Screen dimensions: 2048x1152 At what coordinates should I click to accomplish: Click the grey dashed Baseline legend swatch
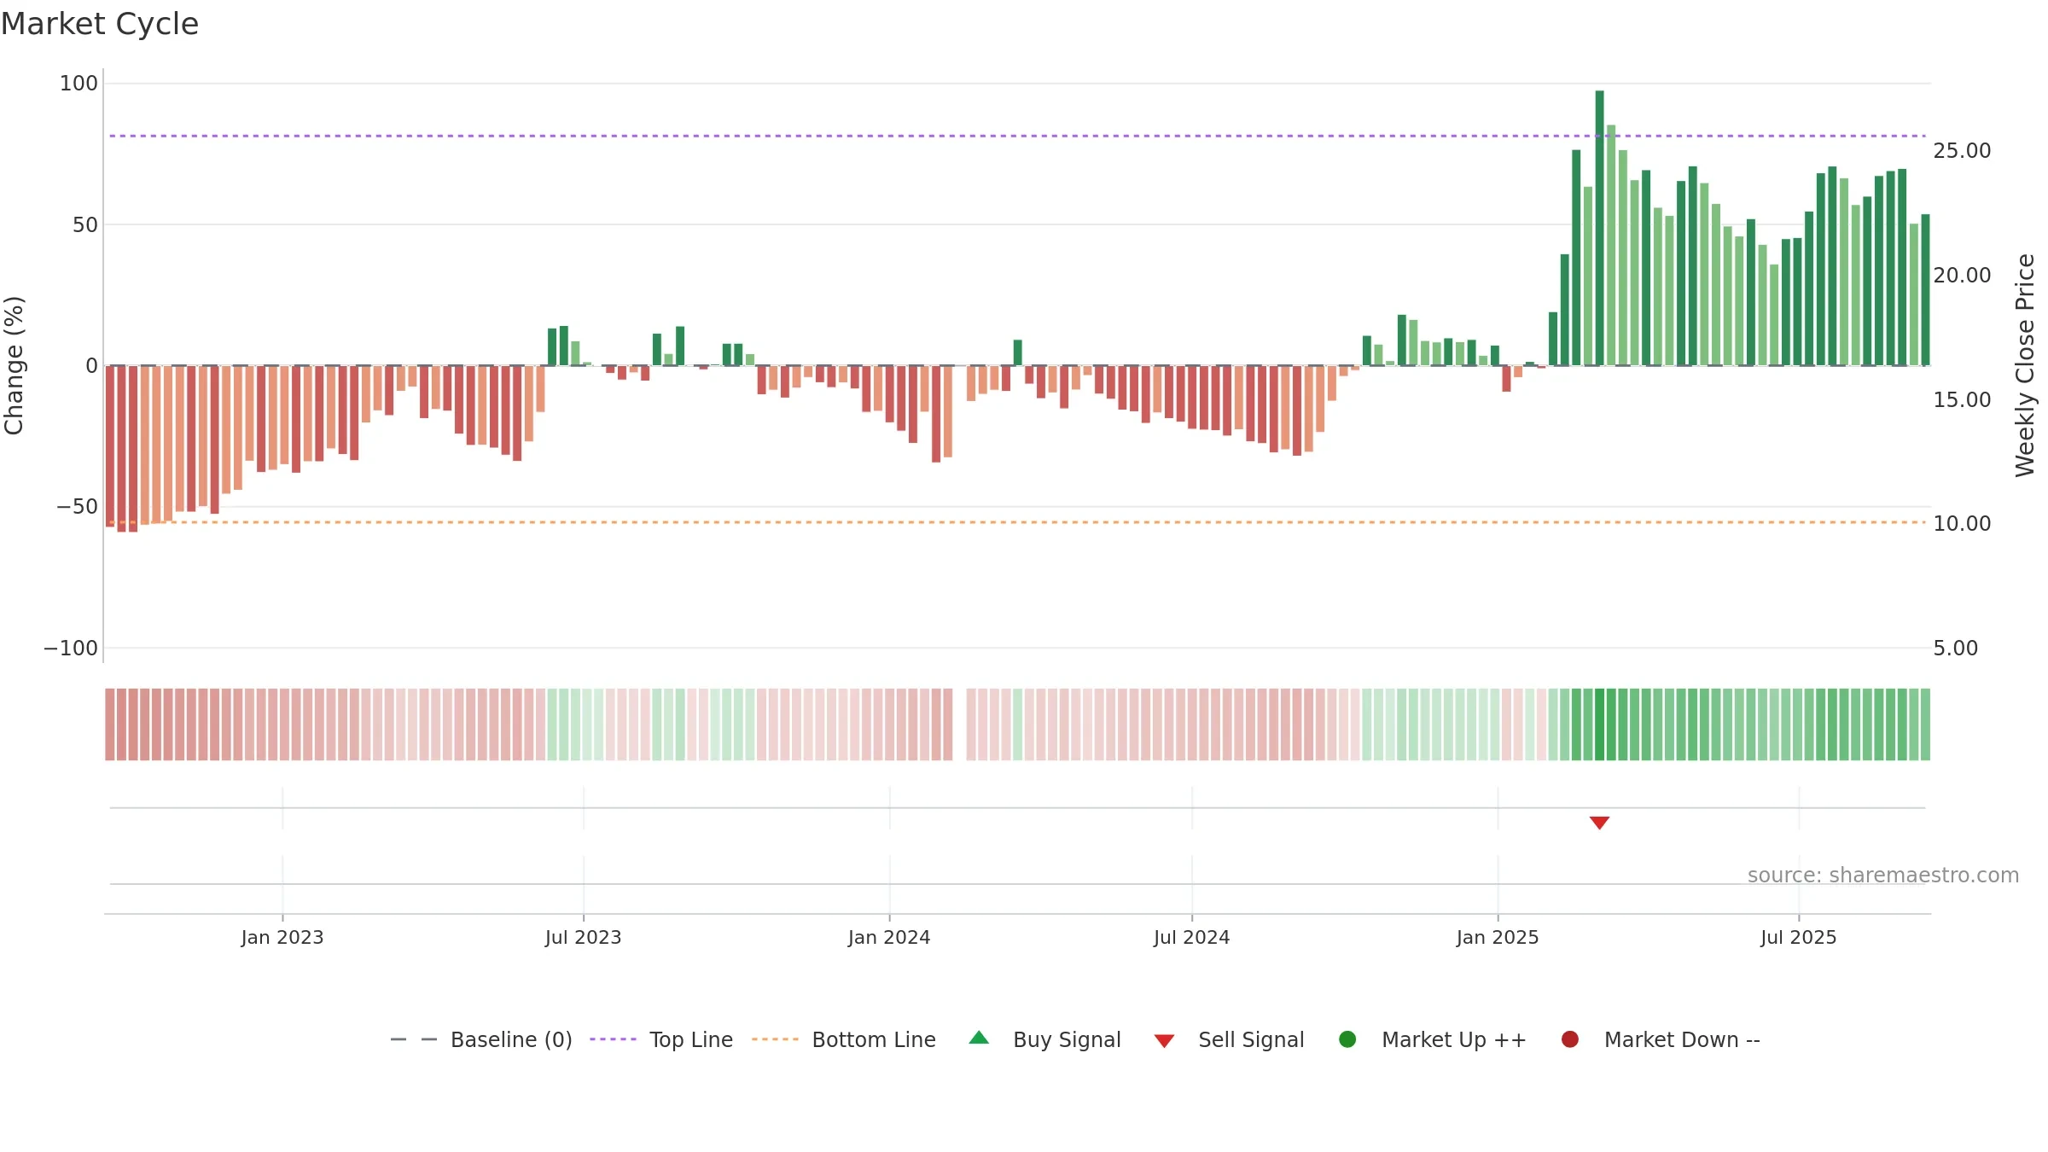[413, 1039]
